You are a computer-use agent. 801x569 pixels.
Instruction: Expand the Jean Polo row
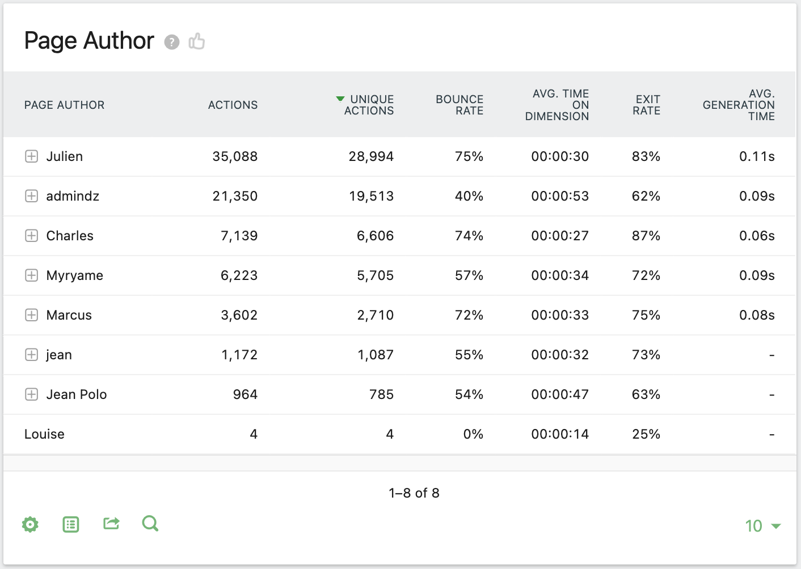coord(31,394)
